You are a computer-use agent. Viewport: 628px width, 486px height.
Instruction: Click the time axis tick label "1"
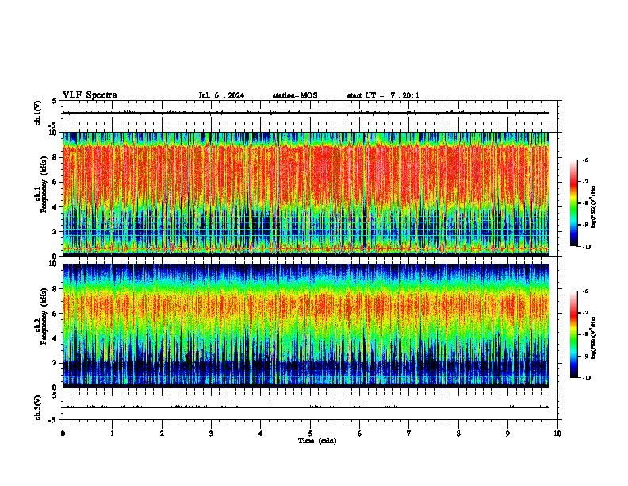(112, 434)
